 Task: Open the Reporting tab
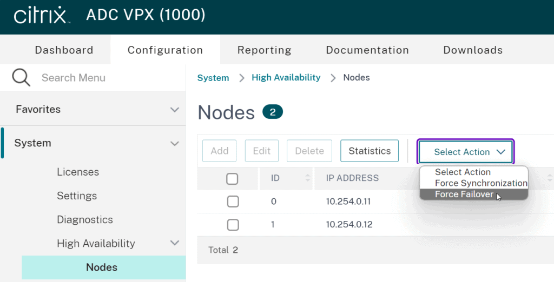coord(264,50)
